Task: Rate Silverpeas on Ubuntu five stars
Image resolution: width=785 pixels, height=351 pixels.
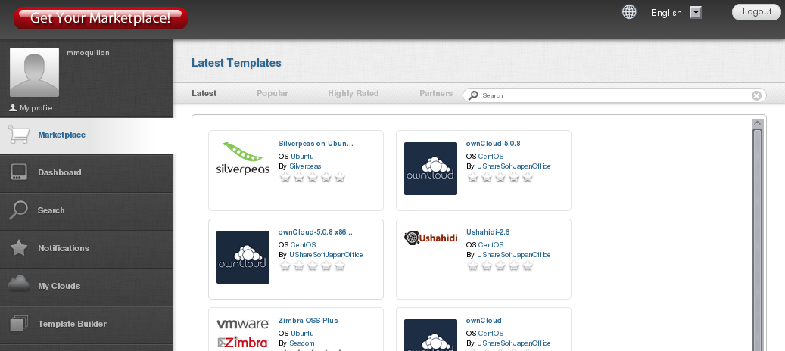Action: pyautogui.click(x=340, y=178)
